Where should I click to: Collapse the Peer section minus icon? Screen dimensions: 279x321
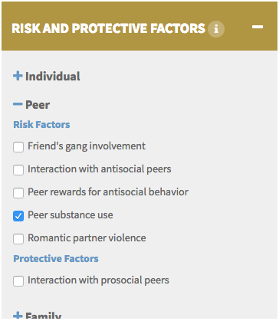(18, 104)
